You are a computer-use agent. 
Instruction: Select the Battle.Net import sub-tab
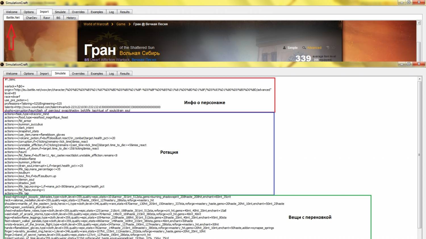tap(13, 17)
